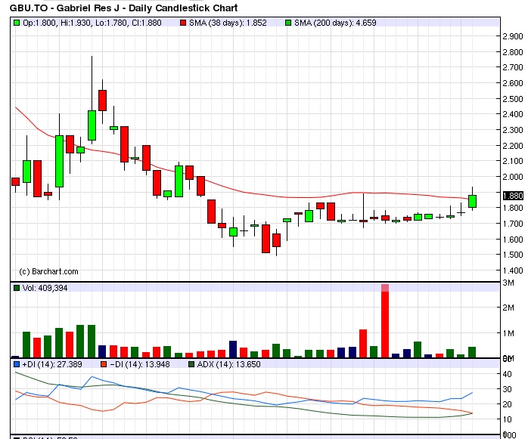Click the 2.900 price axis label

(x=511, y=36)
